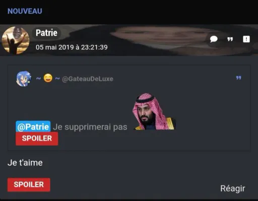Click the "Je t'aime" message text

click(25, 163)
